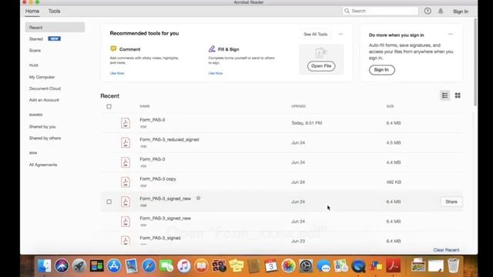The height and width of the screenshot is (277, 493).
Task: Select Recent in the sidebar
Action: [x=55, y=28]
